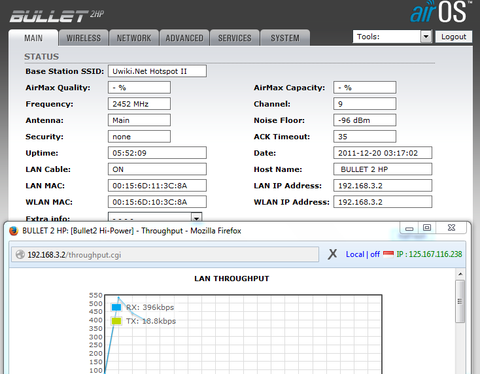Click the Antenna value 'Main'
The height and width of the screenshot is (374, 480).
coord(139,120)
